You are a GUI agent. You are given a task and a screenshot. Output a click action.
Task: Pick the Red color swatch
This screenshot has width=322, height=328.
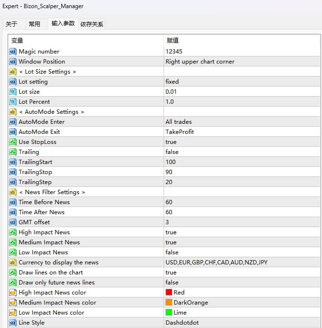click(169, 292)
